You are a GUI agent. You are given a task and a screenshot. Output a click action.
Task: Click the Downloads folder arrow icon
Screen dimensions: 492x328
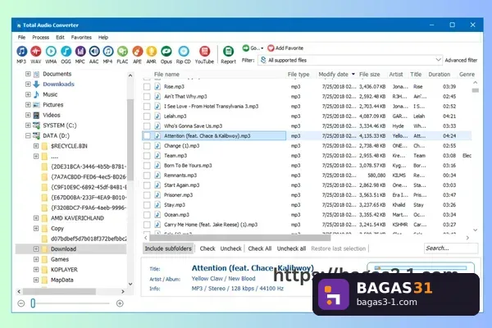click(x=36, y=84)
